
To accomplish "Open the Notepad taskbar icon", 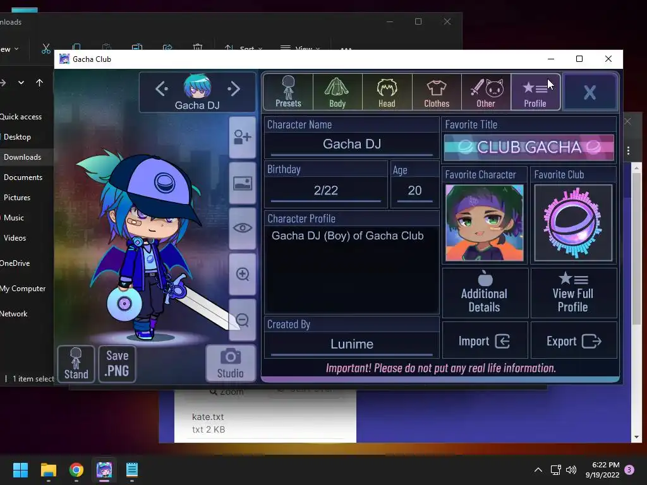I will pos(132,470).
